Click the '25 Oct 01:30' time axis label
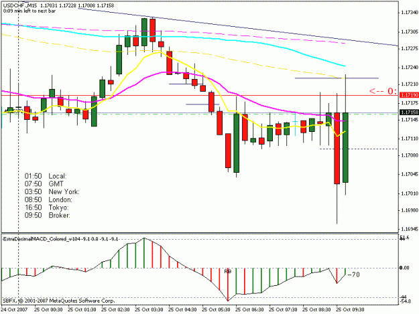This screenshot has height=314, width=419. click(82, 310)
